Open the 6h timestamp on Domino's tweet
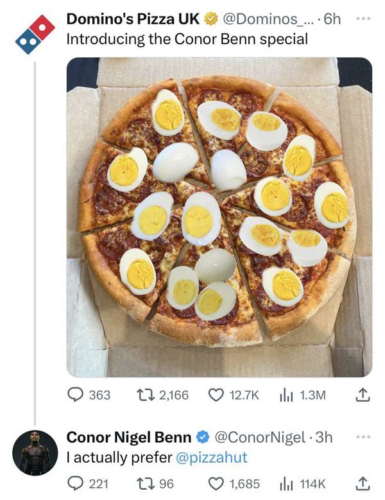This screenshot has height=500, width=385. (332, 19)
